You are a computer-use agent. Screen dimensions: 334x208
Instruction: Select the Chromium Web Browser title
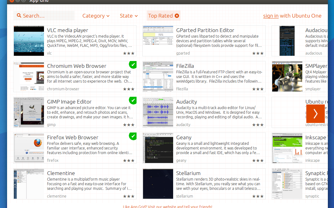pos(77,66)
